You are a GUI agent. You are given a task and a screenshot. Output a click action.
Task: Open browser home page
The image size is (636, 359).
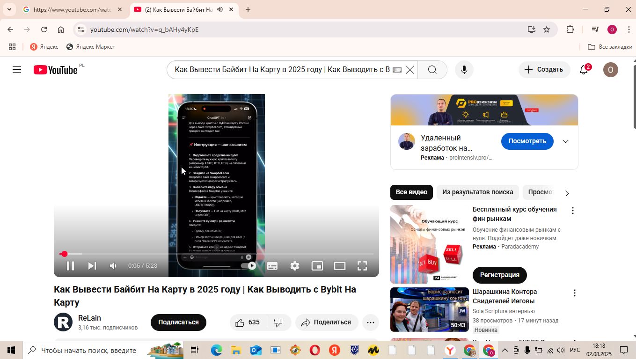coord(61,29)
